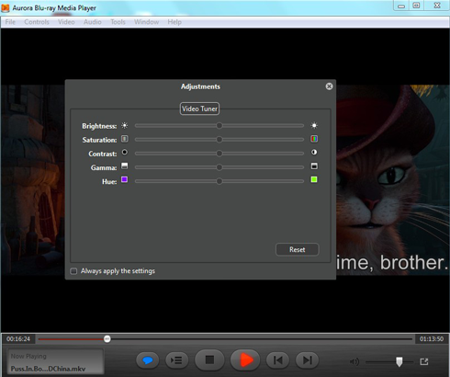Open the Help menu

[x=174, y=22]
